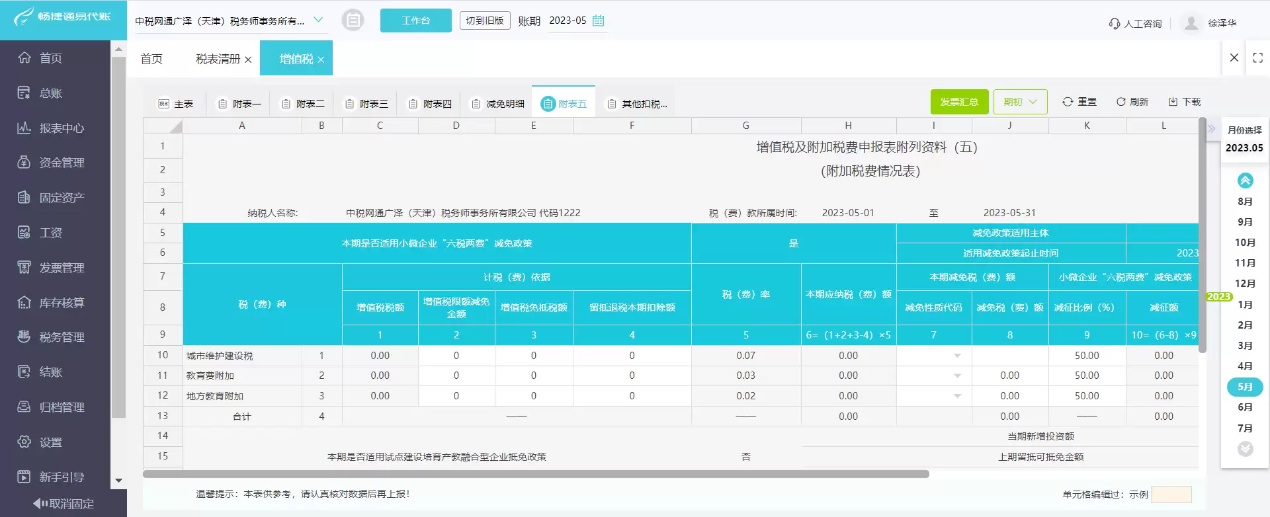Click the horizontal scrollbar of the sheet
Screen dimensions: 1270x517
(536, 474)
